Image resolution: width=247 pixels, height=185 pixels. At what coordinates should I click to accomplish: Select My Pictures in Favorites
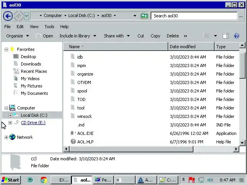pos(32,86)
